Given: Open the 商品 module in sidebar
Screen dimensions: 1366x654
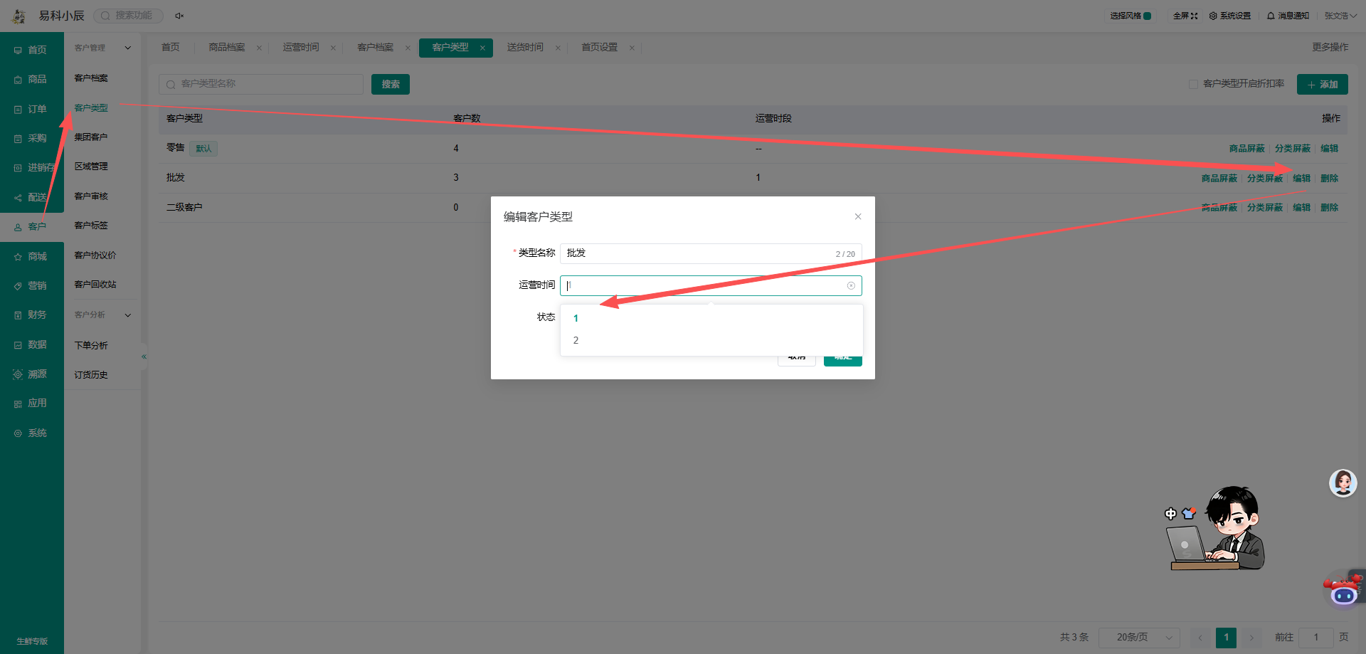Looking at the screenshot, I should pyautogui.click(x=31, y=79).
